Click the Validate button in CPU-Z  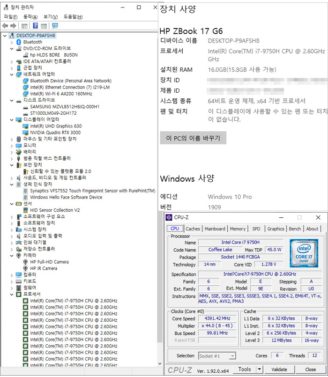(x=279, y=370)
